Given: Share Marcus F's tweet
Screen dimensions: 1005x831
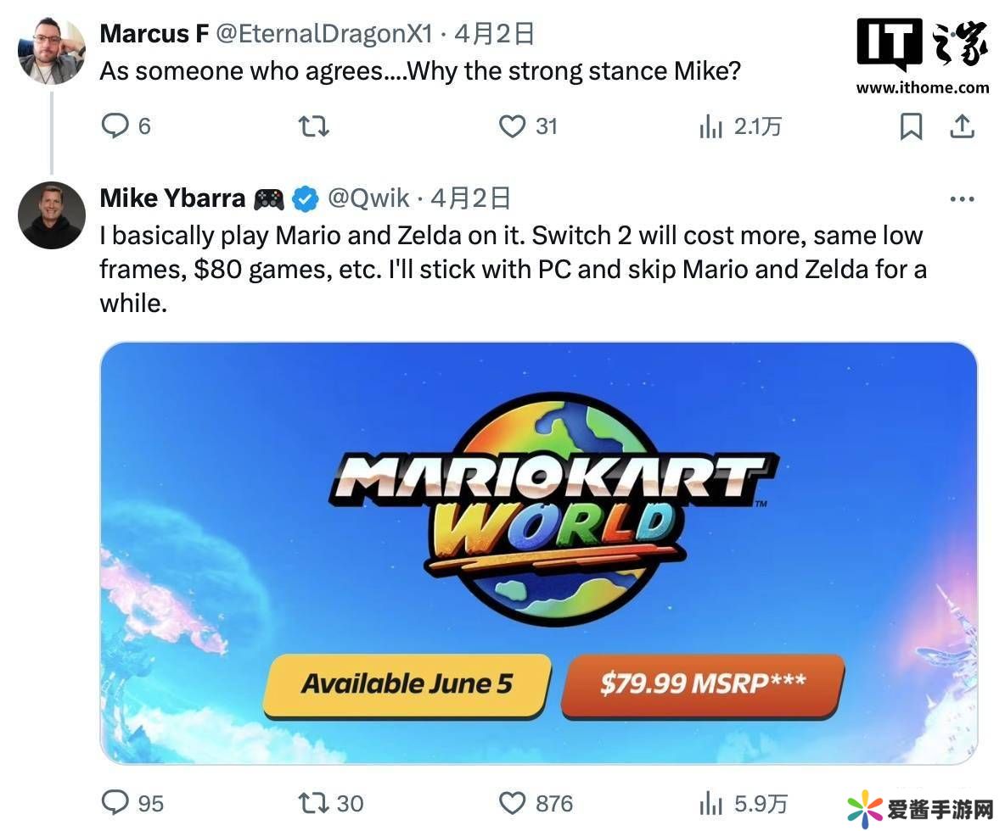Looking at the screenshot, I should [x=962, y=126].
